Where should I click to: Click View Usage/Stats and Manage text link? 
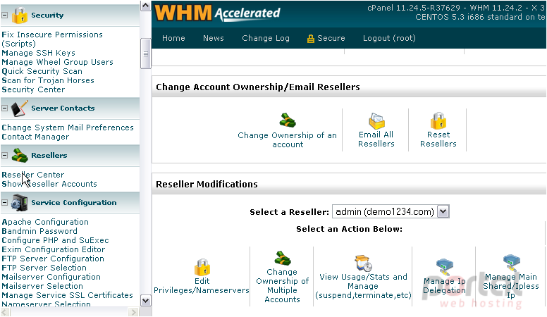coord(363,286)
